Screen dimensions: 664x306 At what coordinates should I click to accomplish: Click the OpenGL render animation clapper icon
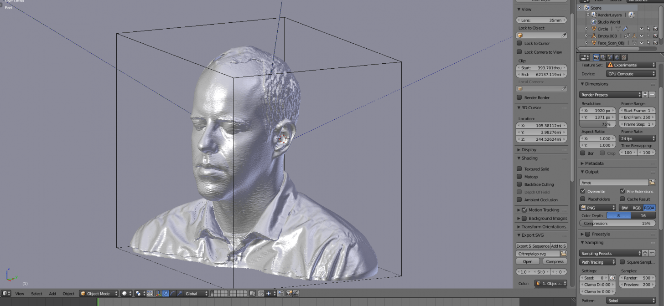pyautogui.click(x=296, y=294)
